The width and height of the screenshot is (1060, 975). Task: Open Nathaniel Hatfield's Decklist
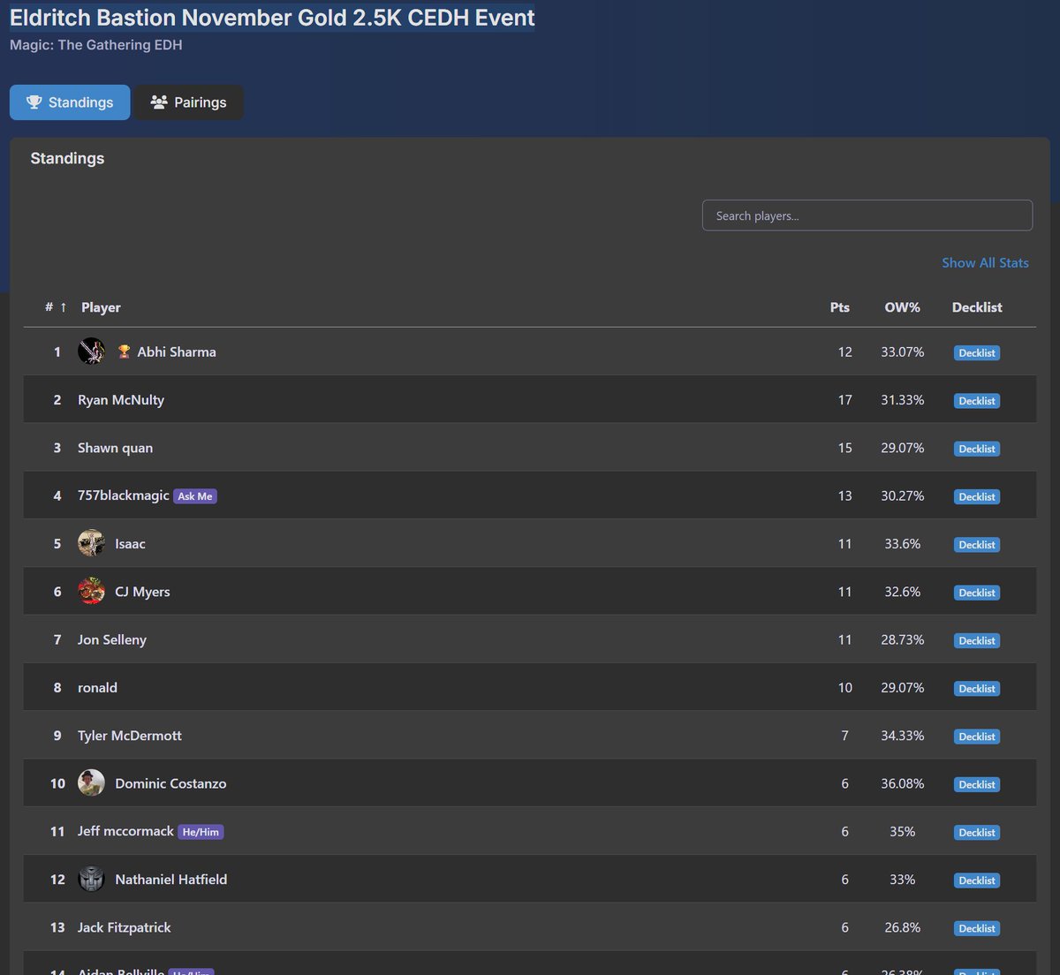tap(977, 881)
